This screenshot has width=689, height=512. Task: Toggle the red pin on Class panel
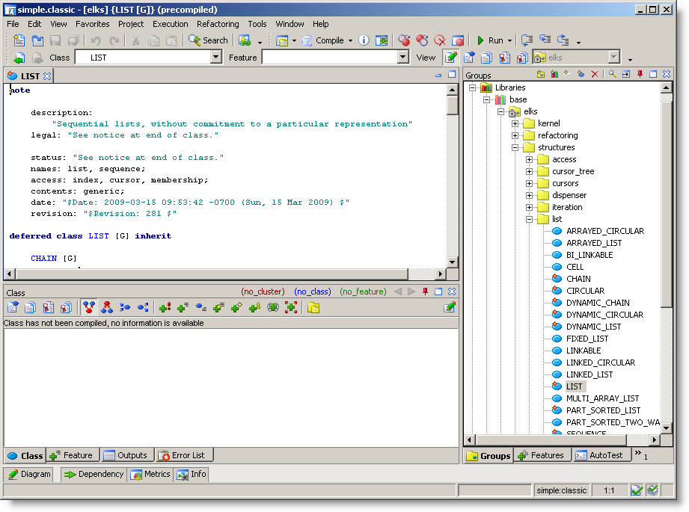425,292
